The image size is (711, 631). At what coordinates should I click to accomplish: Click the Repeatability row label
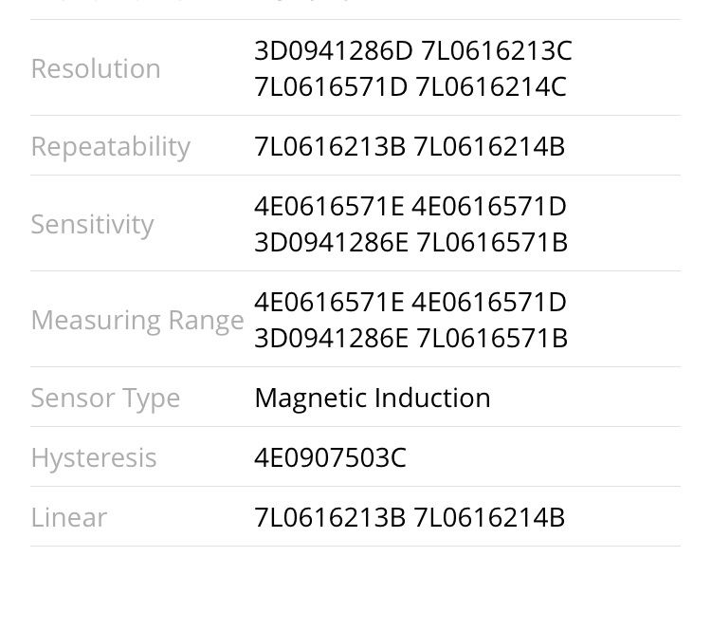click(110, 146)
